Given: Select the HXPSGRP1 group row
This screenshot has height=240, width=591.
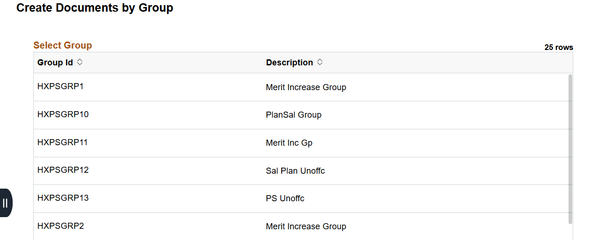Looking at the screenshot, I should pos(60,86).
